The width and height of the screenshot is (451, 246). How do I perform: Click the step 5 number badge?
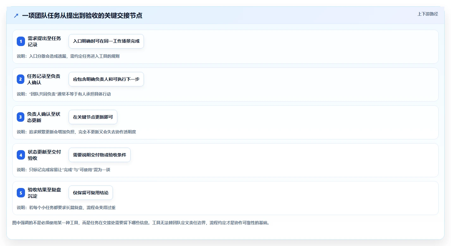21,193
